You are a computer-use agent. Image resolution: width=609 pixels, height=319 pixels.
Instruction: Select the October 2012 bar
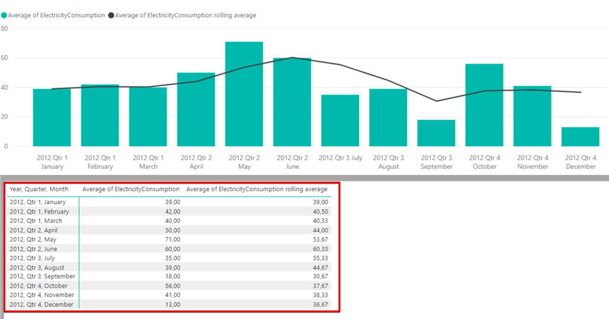coord(484,105)
